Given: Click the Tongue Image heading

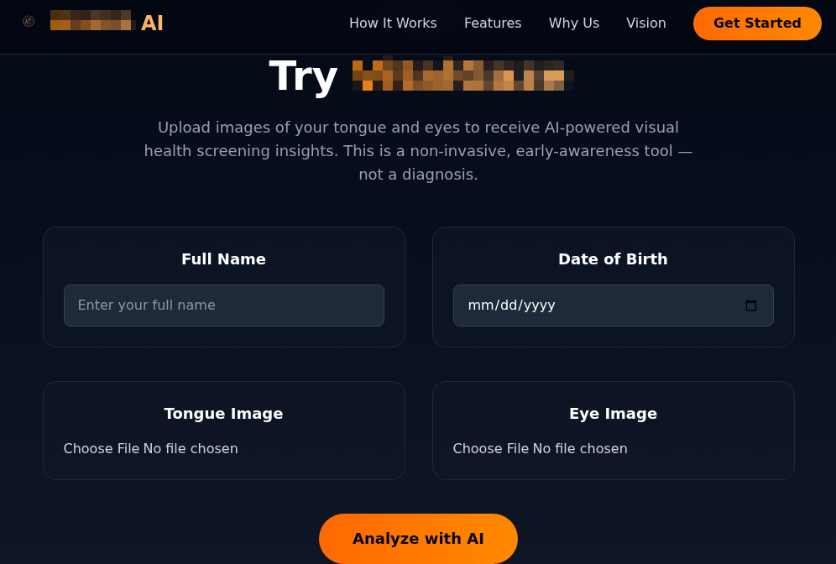Looking at the screenshot, I should click(x=223, y=414).
